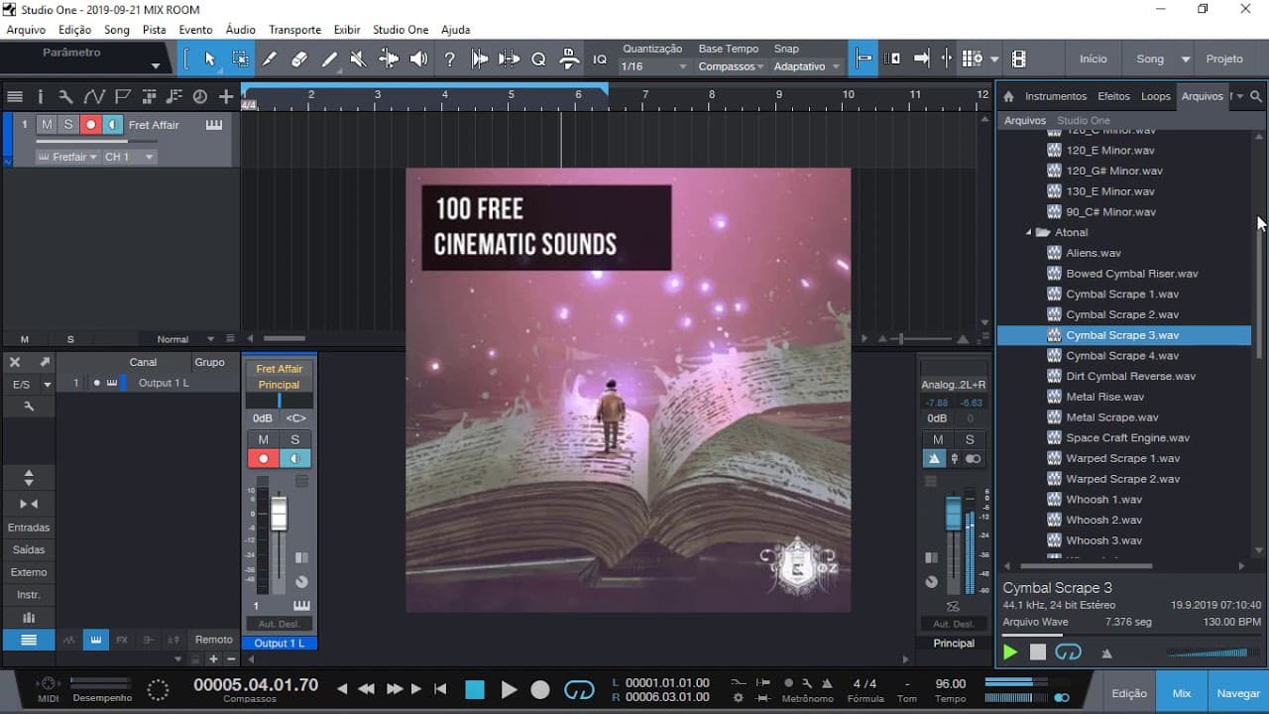The image size is (1269, 714).
Task: Show the Edição editor view
Action: coord(1129,694)
